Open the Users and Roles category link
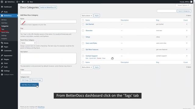The image size is (195, 109). (91, 43)
